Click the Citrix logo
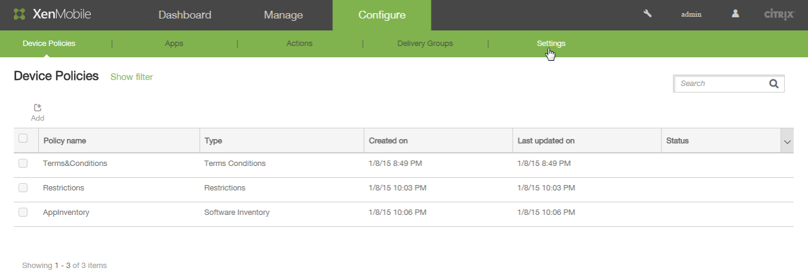 point(779,14)
